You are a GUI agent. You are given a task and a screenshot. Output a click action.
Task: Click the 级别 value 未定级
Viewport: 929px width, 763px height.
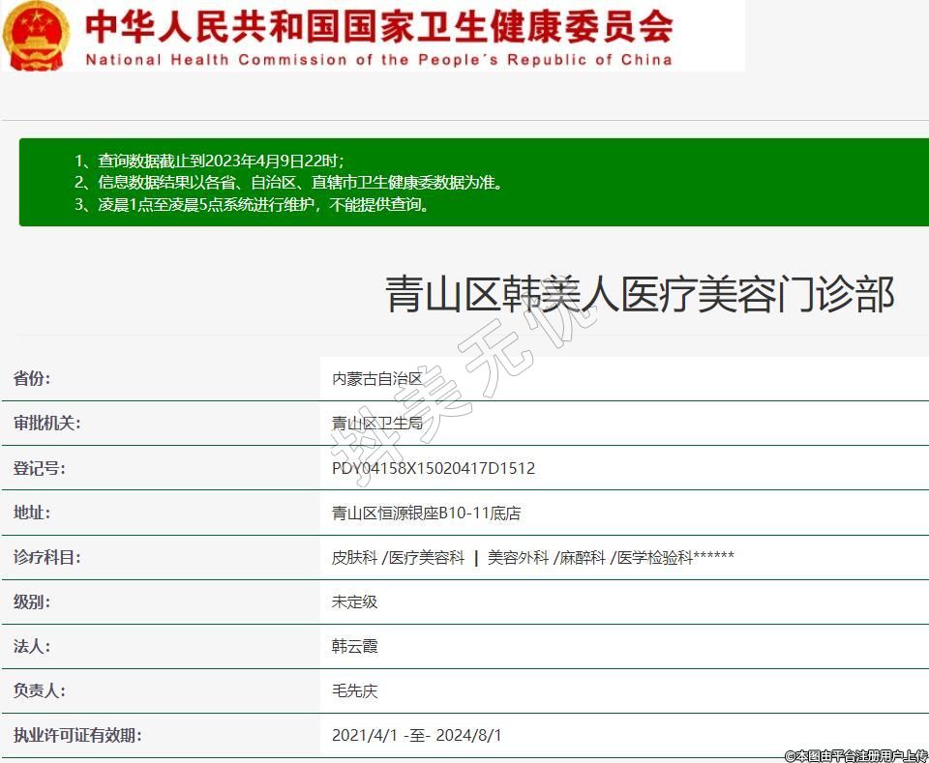tap(354, 602)
